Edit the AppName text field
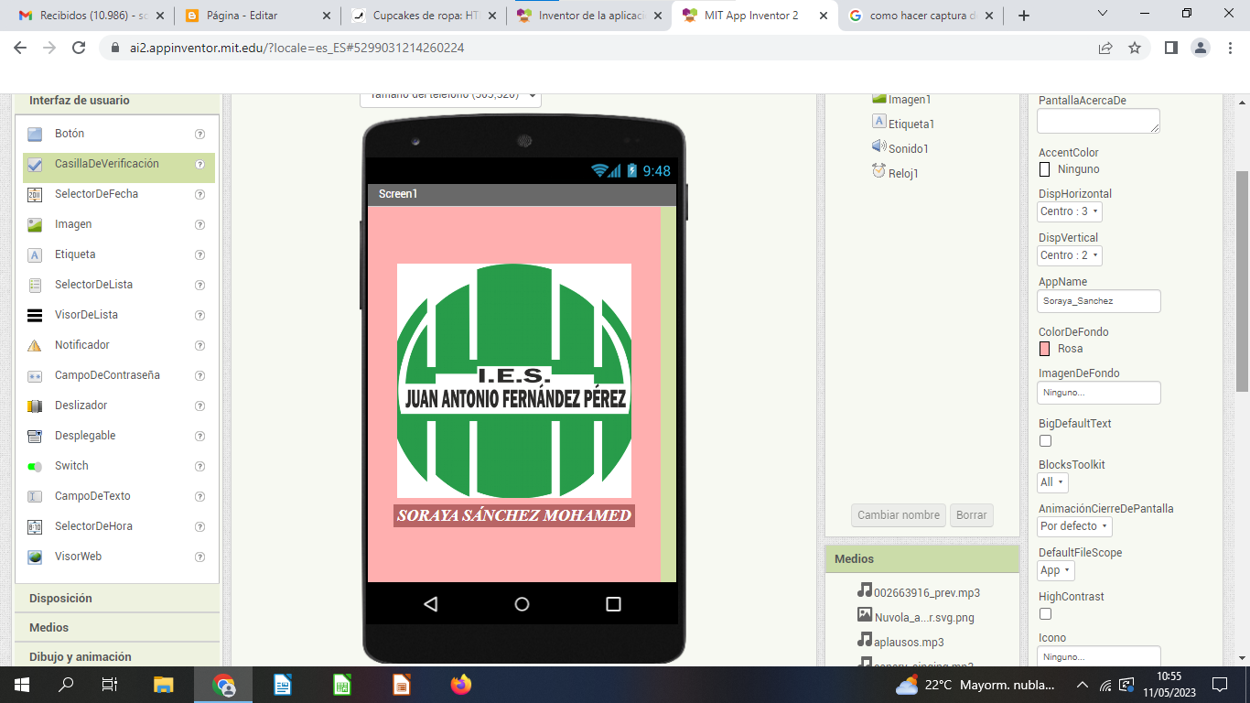 (x=1099, y=301)
